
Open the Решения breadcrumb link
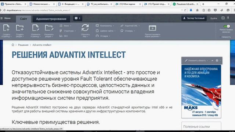coord(23,45)
